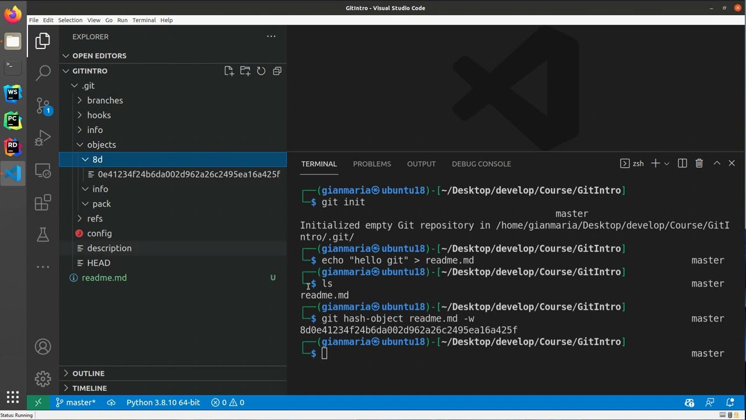Open Terminal app from the dock

click(13, 67)
